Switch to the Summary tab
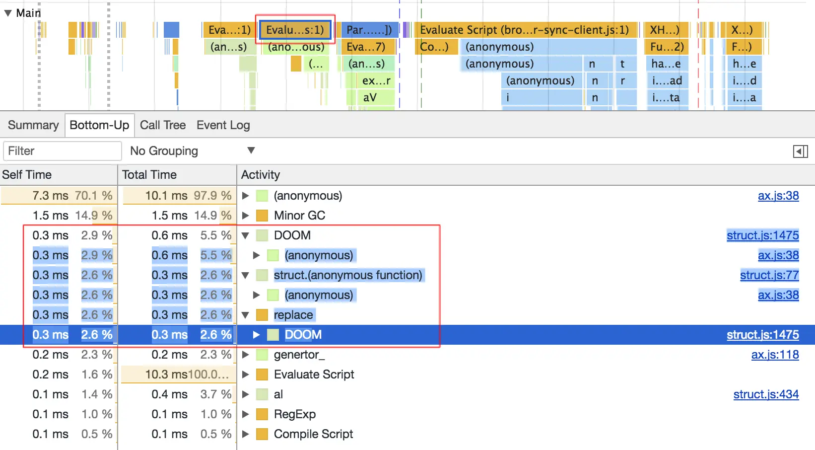815x450 pixels. coord(33,125)
